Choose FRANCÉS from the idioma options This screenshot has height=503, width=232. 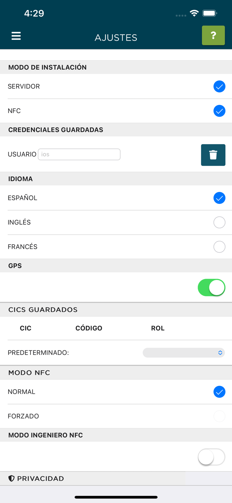219,246
